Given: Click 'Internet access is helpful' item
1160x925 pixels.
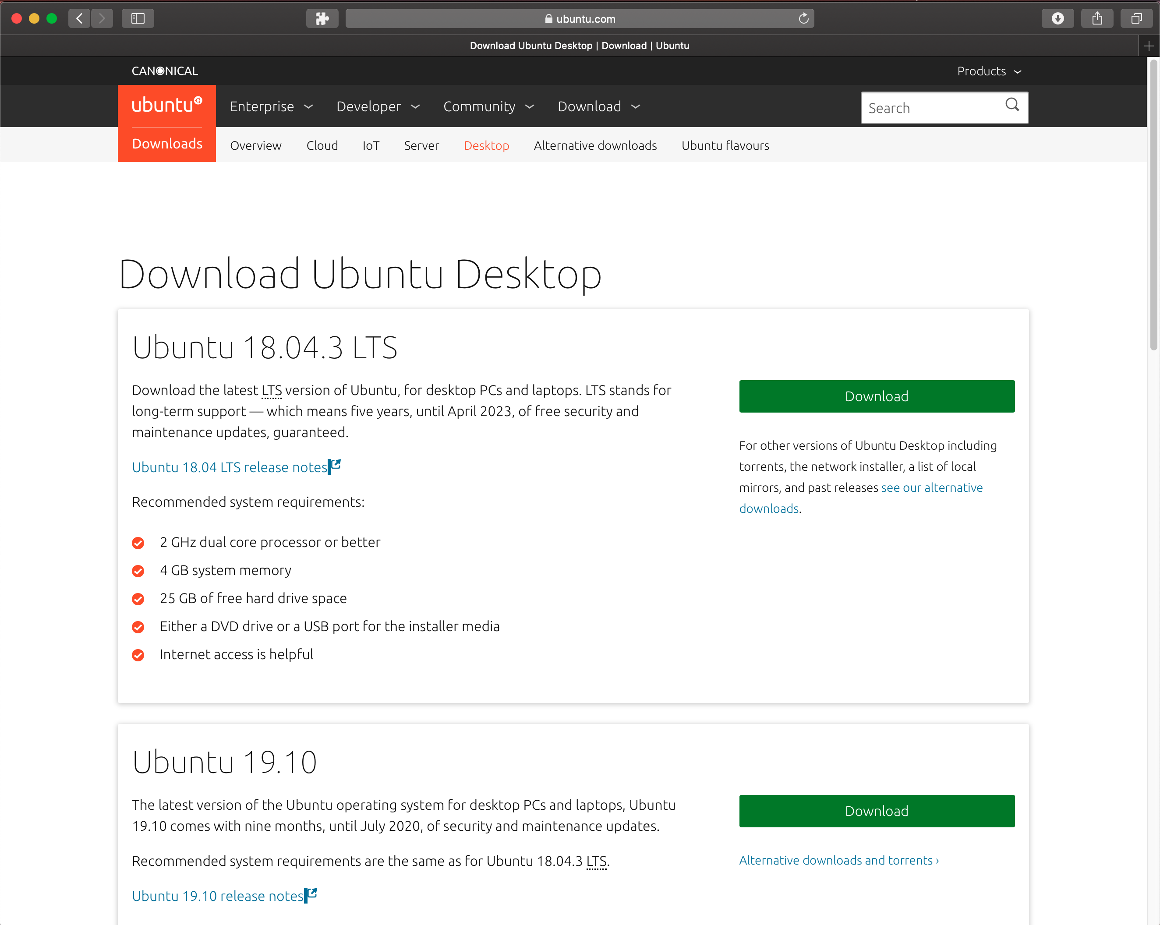Looking at the screenshot, I should pos(236,654).
